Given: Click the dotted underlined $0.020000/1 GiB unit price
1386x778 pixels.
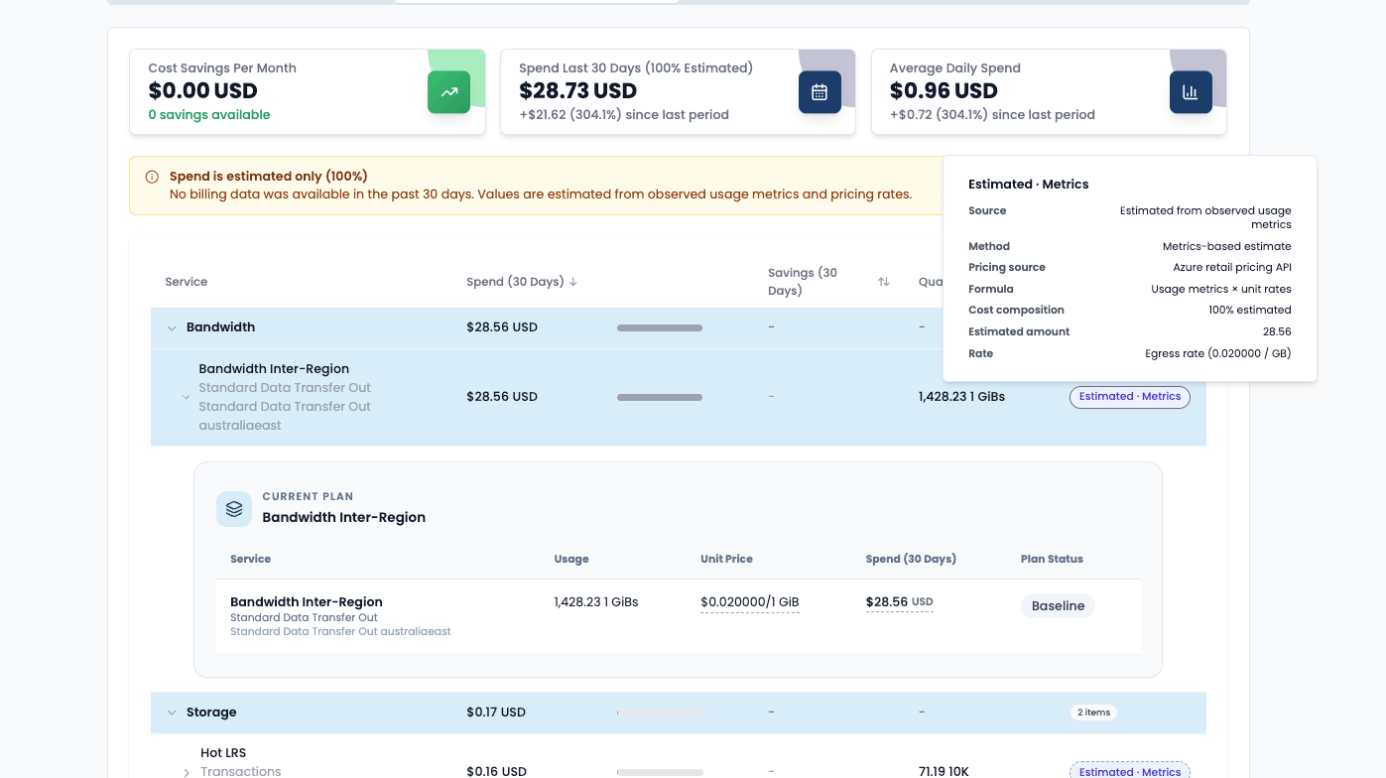Looking at the screenshot, I should click(x=750, y=601).
